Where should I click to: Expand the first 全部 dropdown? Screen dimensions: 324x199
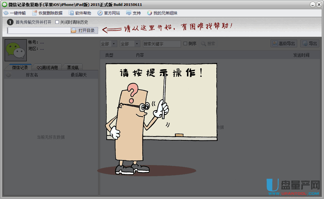(x=109, y=44)
